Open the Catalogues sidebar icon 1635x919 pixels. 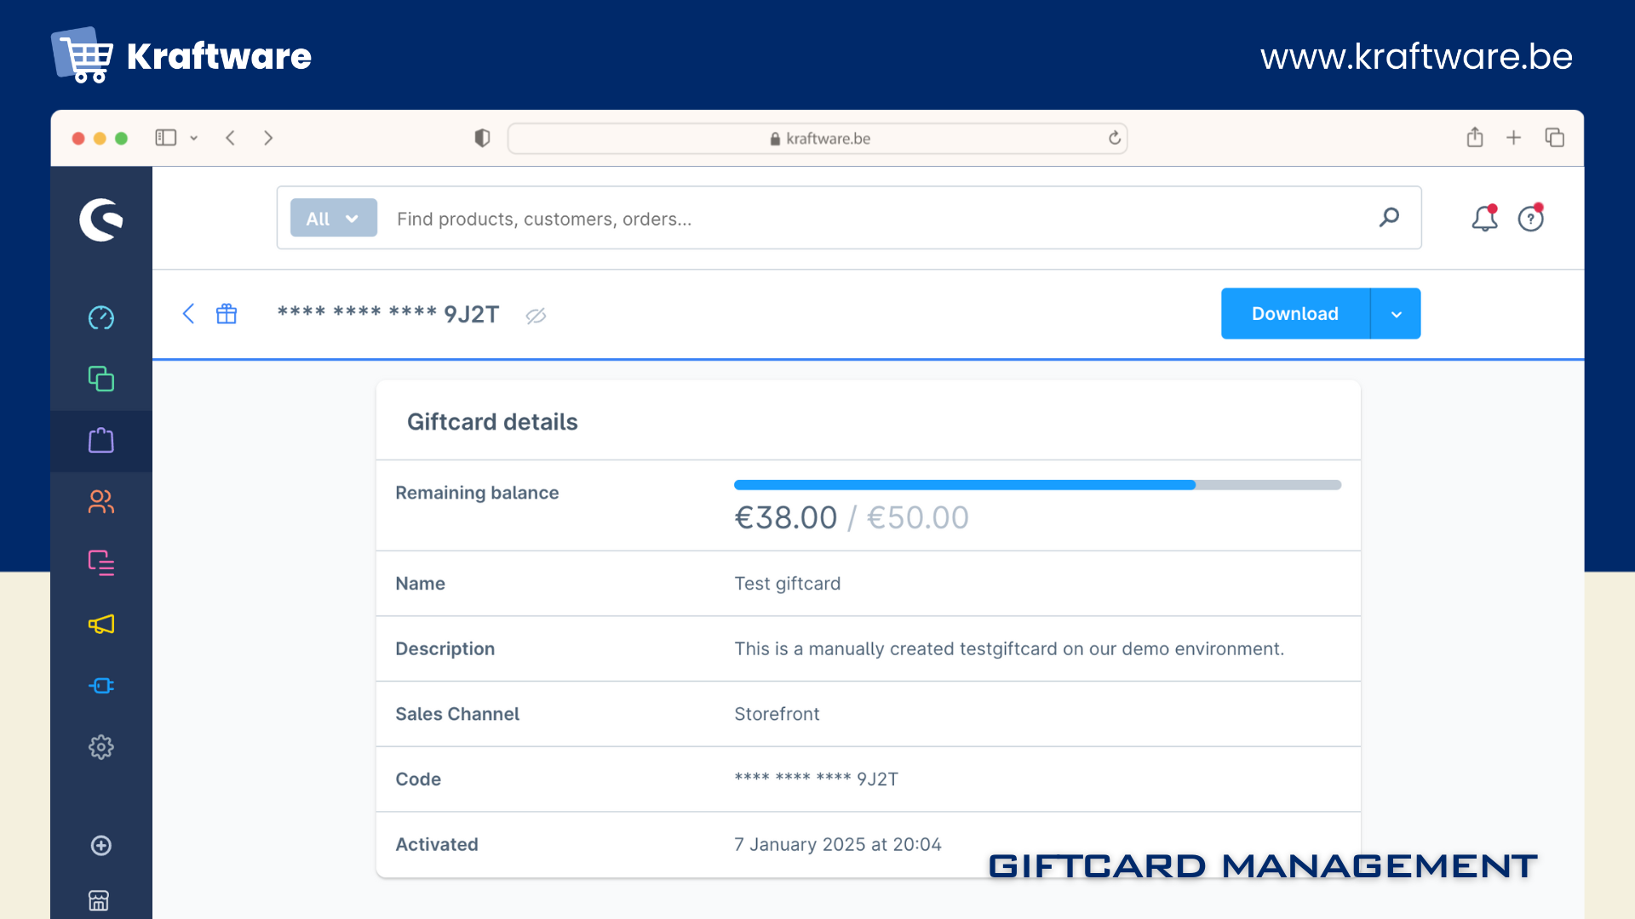pos(101,379)
